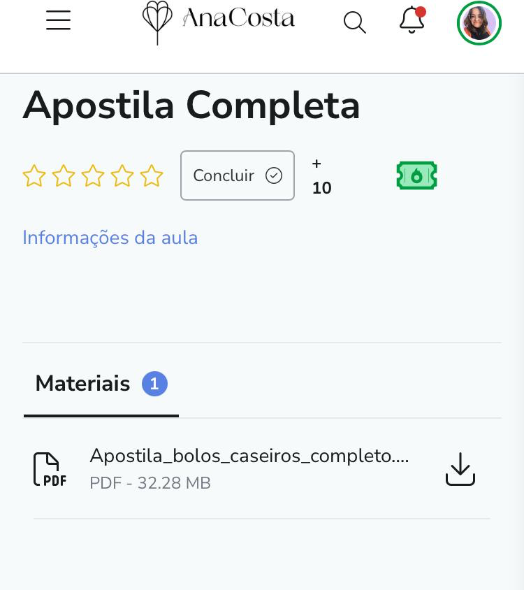Open the hamburger navigation menu
The width and height of the screenshot is (524, 590).
tap(59, 21)
